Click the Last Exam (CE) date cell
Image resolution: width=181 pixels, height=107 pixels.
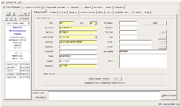pos(24,74)
